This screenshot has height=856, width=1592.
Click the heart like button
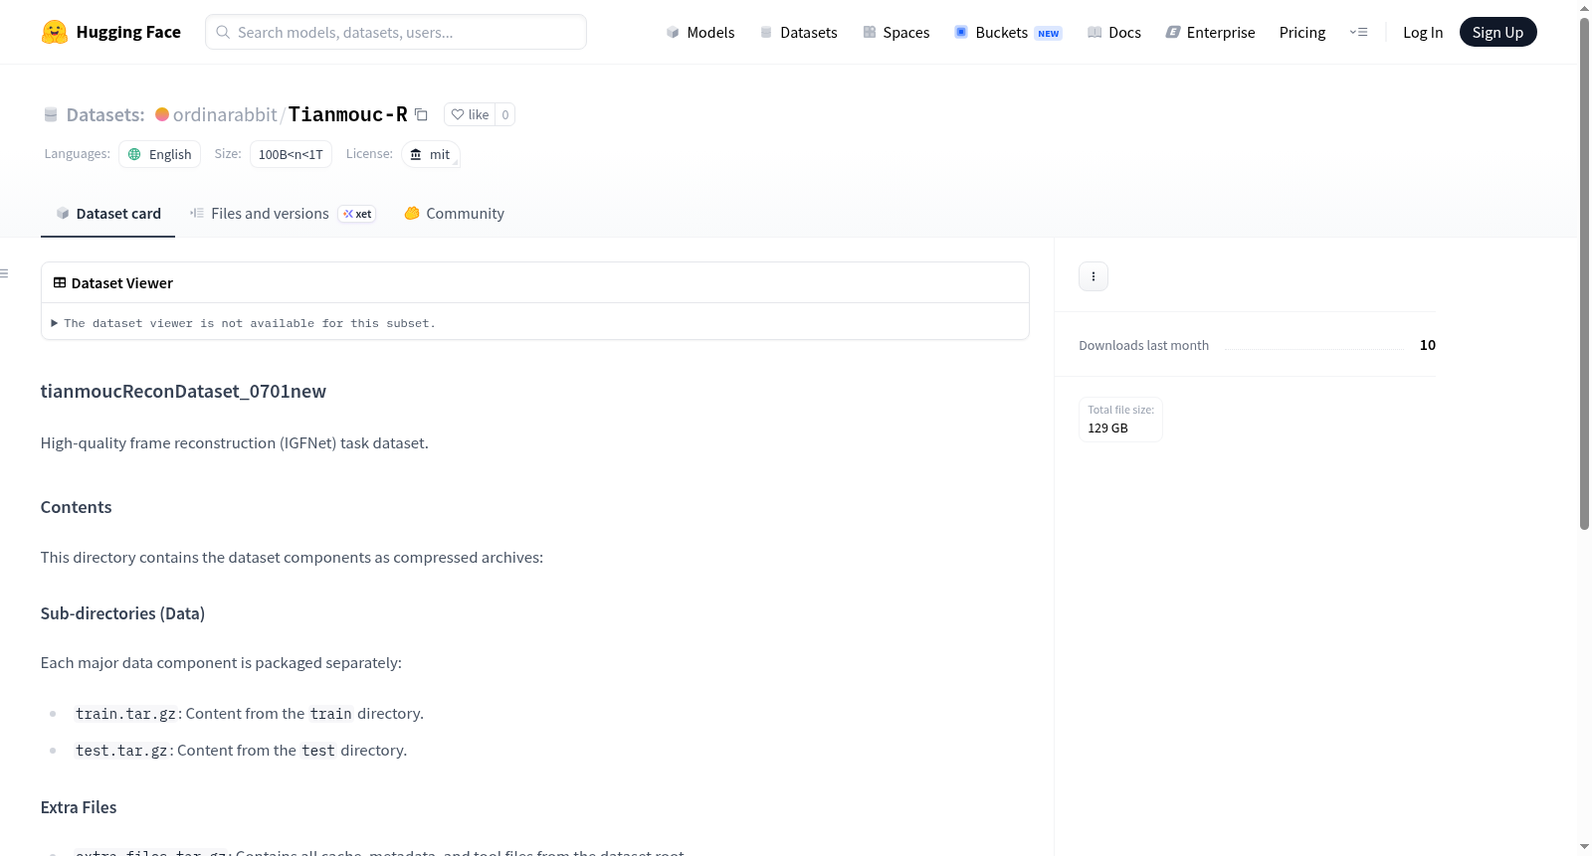[x=470, y=114]
